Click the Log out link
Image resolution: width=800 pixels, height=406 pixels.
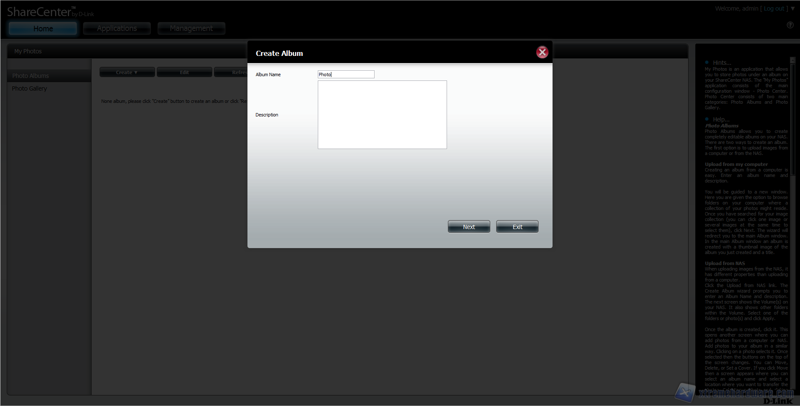(774, 8)
